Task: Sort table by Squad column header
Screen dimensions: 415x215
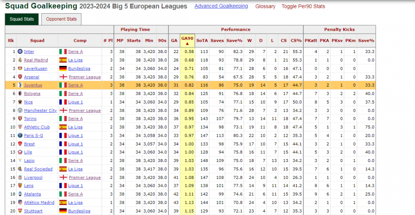Action: (x=37, y=41)
